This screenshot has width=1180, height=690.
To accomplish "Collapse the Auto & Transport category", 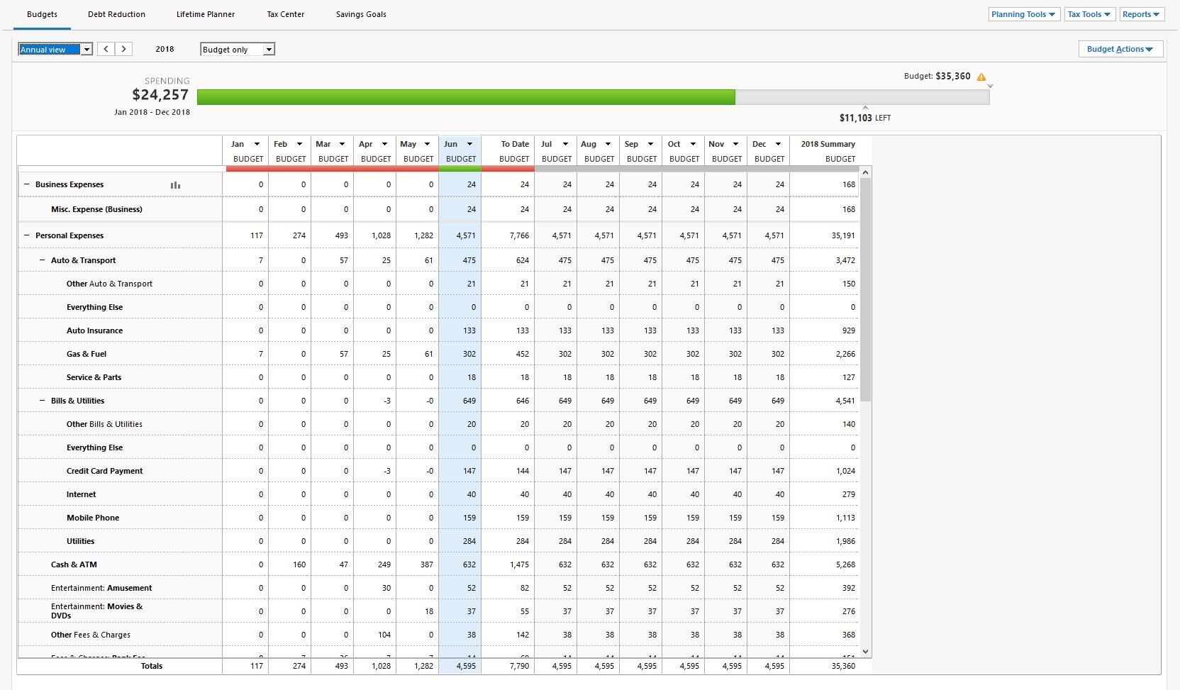I will (43, 260).
